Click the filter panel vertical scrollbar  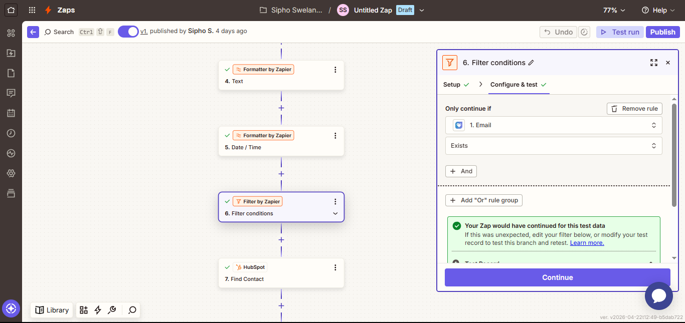pyautogui.click(x=674, y=155)
